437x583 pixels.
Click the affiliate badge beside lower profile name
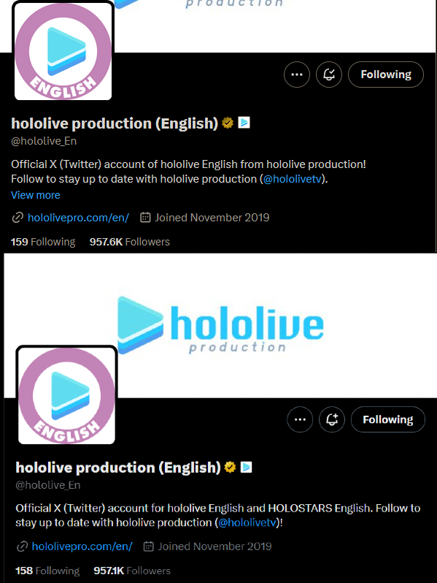pos(246,468)
